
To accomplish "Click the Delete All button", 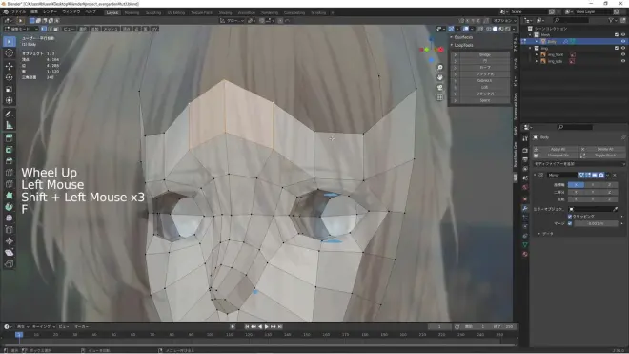I will 605,149.
